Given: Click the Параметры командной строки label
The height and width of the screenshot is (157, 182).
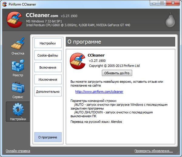Looking at the screenshot, I should (93, 101).
